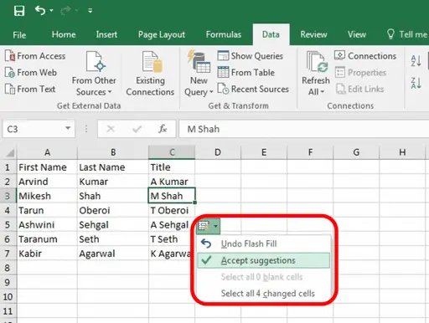Open the File tab
429x323 pixels.
[x=19, y=35]
